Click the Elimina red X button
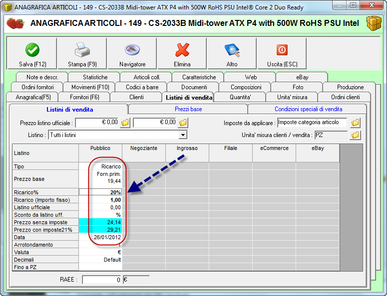 [182, 53]
